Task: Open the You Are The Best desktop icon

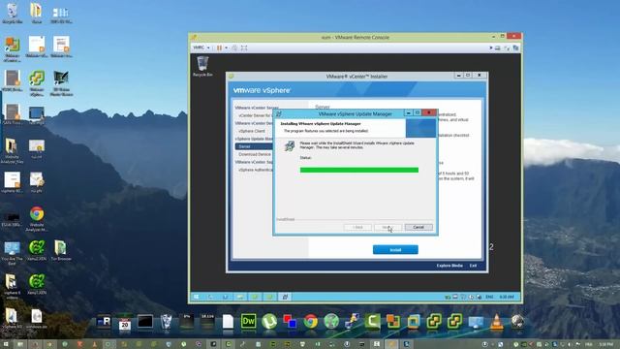Action: click(12, 252)
